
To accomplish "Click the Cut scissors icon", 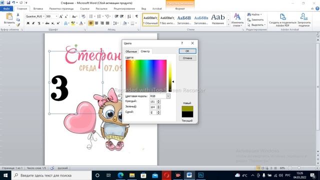I will 18,14.
